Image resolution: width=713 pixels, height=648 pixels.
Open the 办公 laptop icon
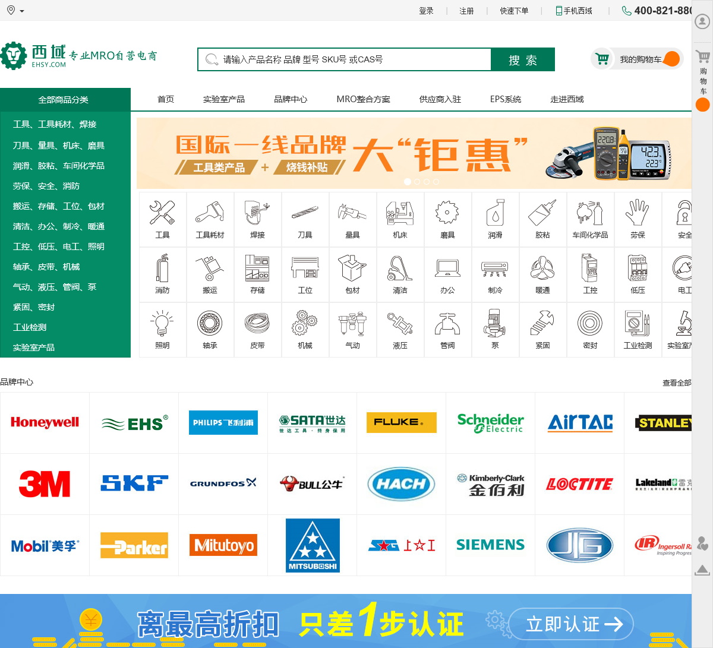point(447,268)
